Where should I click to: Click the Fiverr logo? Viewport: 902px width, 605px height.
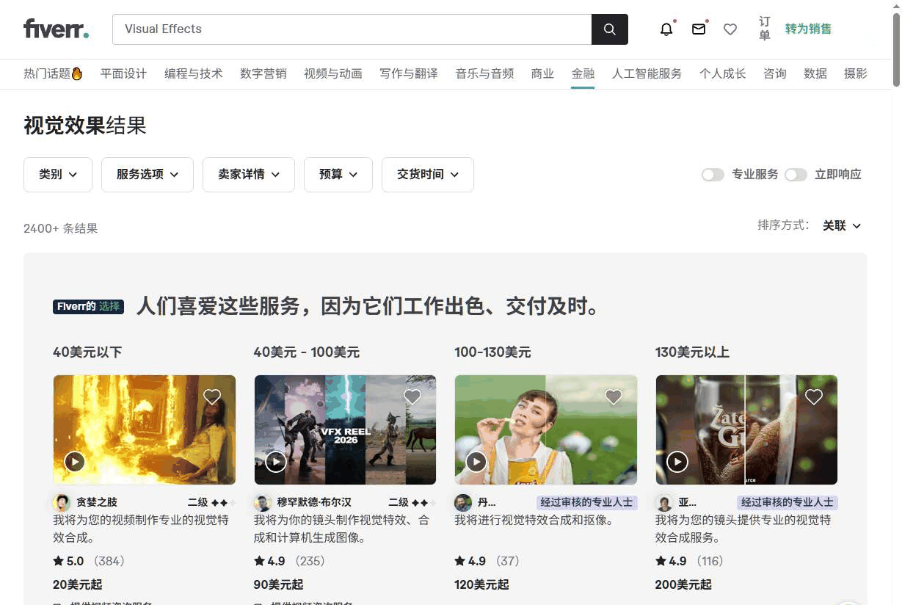(x=57, y=29)
